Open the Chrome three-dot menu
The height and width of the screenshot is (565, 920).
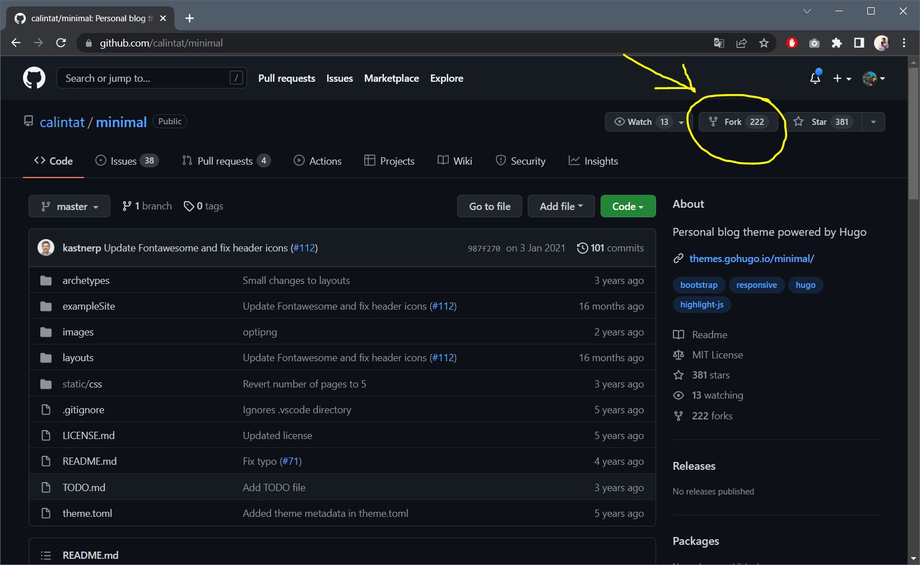pos(904,43)
